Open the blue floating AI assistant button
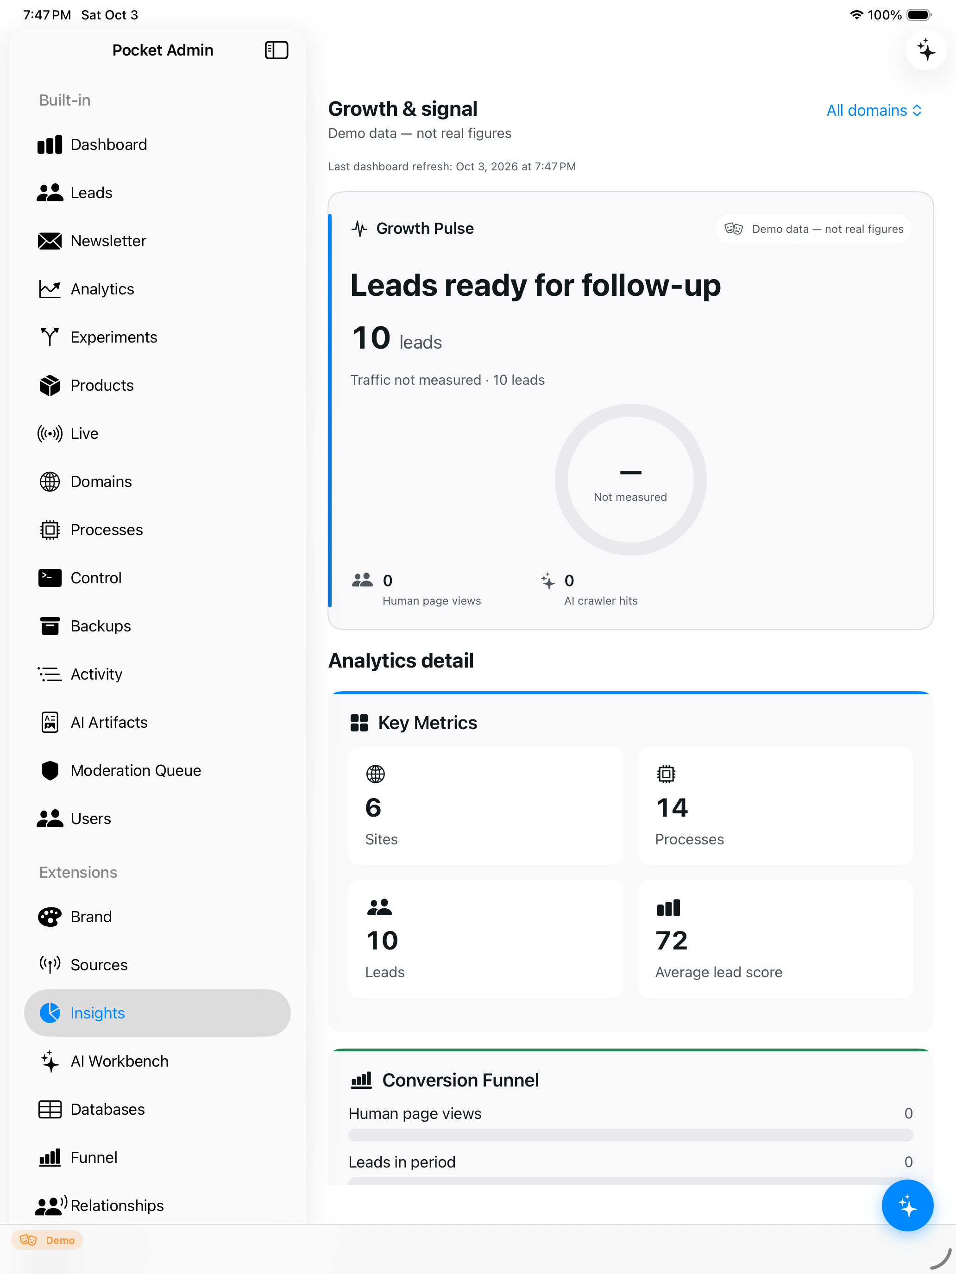956x1274 pixels. (x=907, y=1205)
